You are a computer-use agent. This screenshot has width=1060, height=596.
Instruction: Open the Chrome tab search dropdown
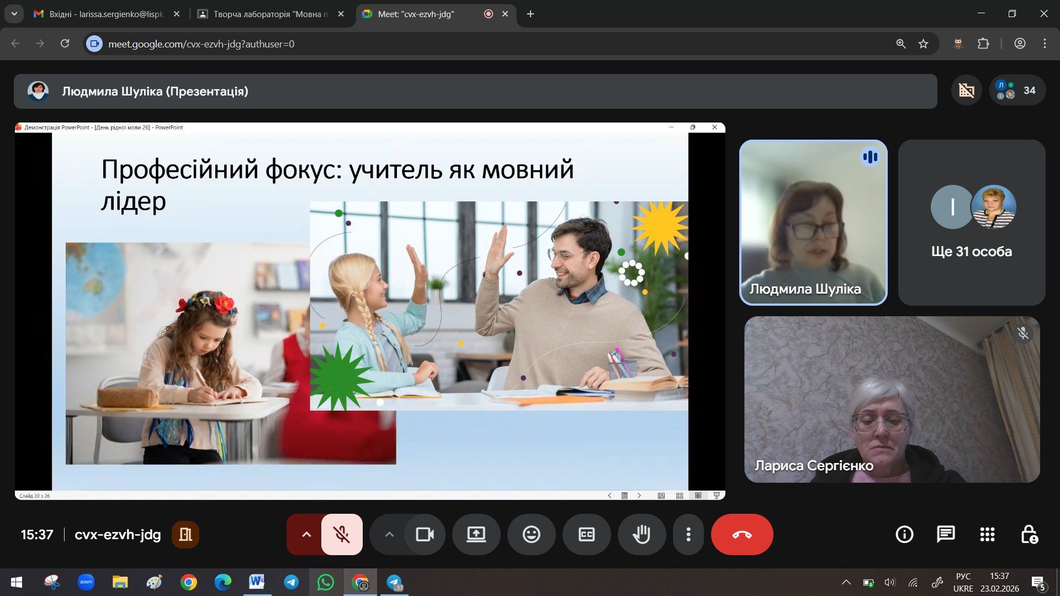(x=14, y=14)
